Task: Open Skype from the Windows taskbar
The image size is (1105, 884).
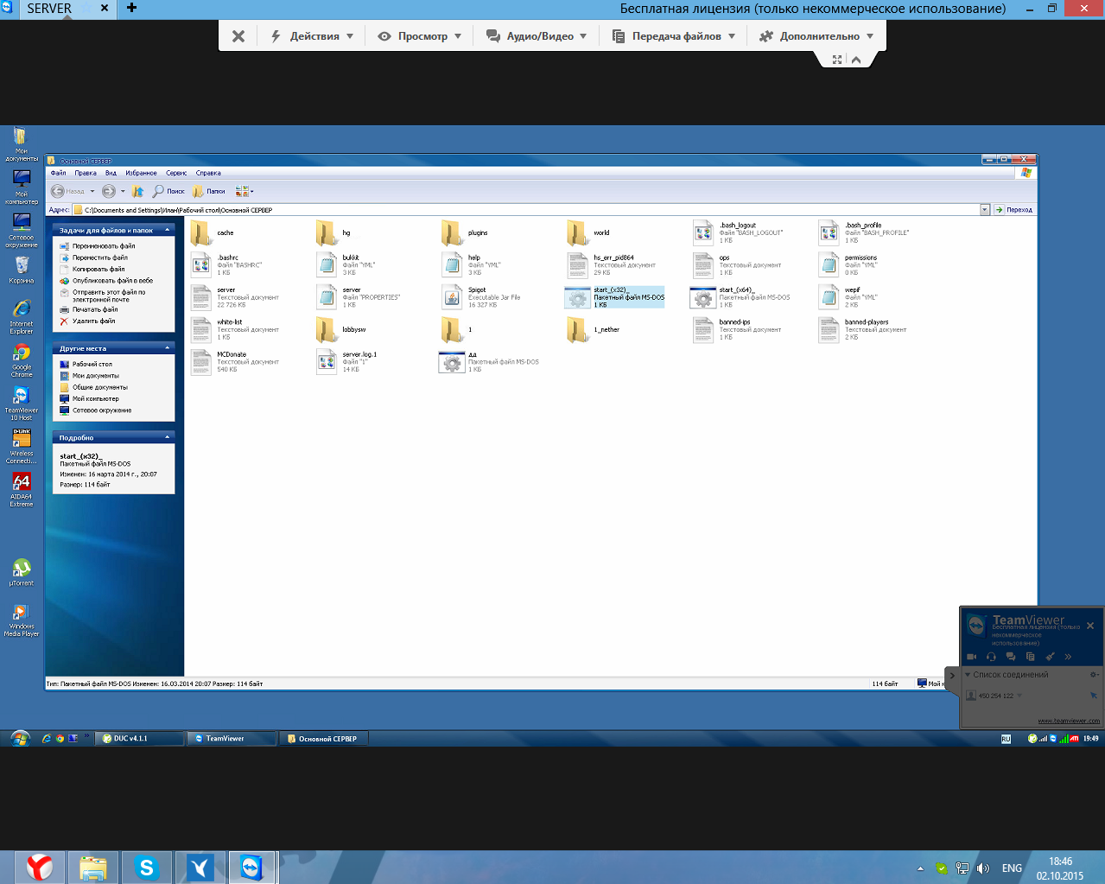Action: (147, 867)
